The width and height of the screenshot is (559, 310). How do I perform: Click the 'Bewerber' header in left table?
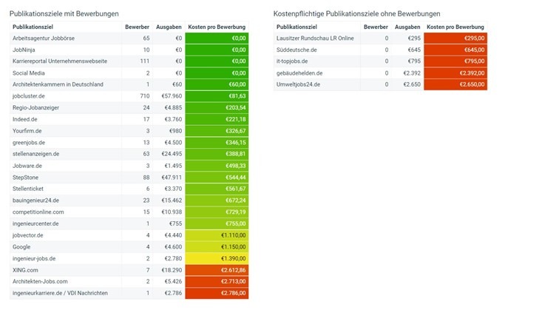click(x=137, y=27)
